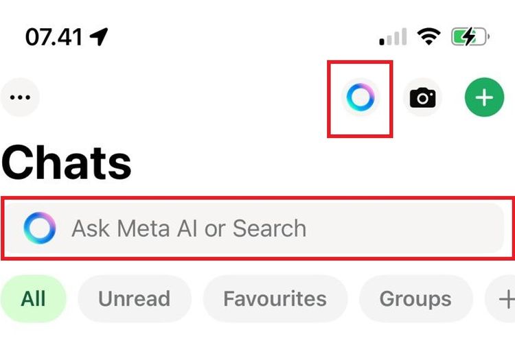Tap the Chats heading

(x=67, y=163)
